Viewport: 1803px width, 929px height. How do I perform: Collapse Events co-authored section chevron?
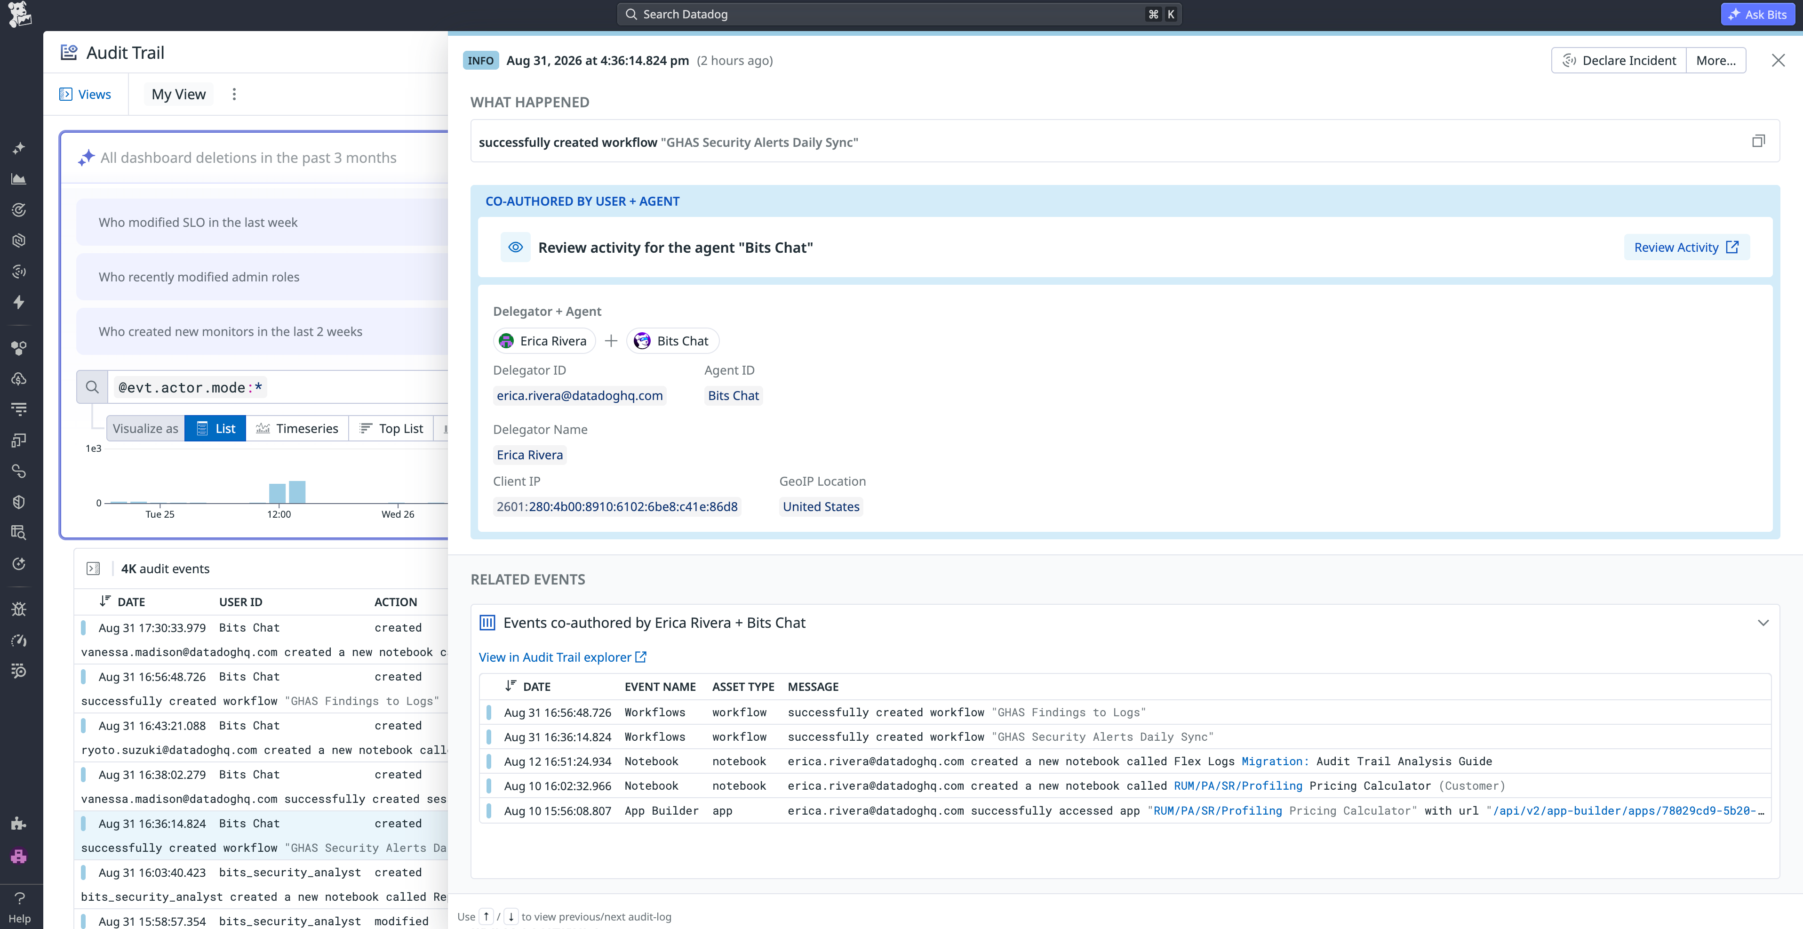click(x=1763, y=622)
